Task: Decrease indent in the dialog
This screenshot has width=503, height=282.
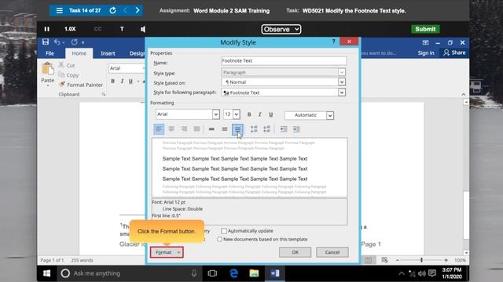Action: pos(284,129)
